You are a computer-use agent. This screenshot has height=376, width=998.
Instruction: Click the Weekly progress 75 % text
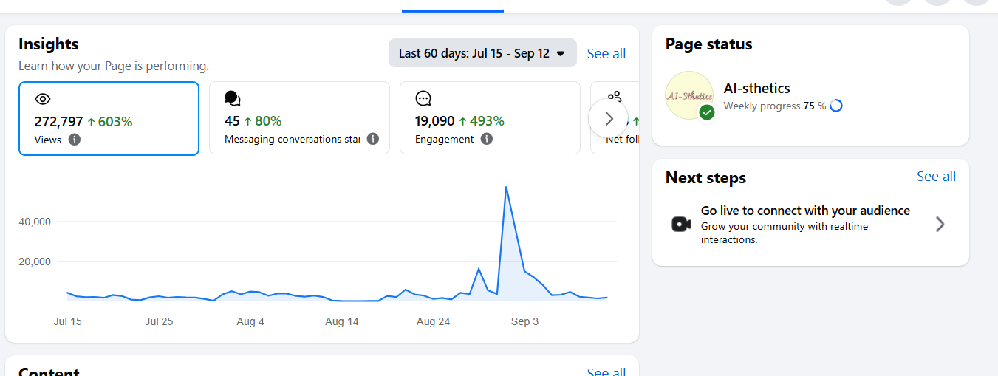(774, 106)
